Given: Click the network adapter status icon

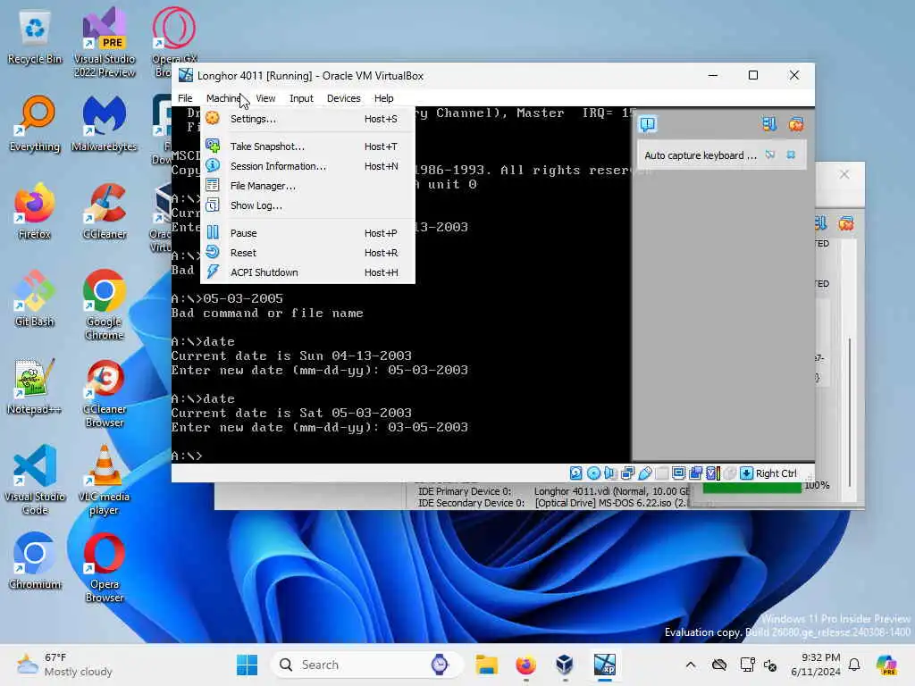Looking at the screenshot, I should pos(628,473).
